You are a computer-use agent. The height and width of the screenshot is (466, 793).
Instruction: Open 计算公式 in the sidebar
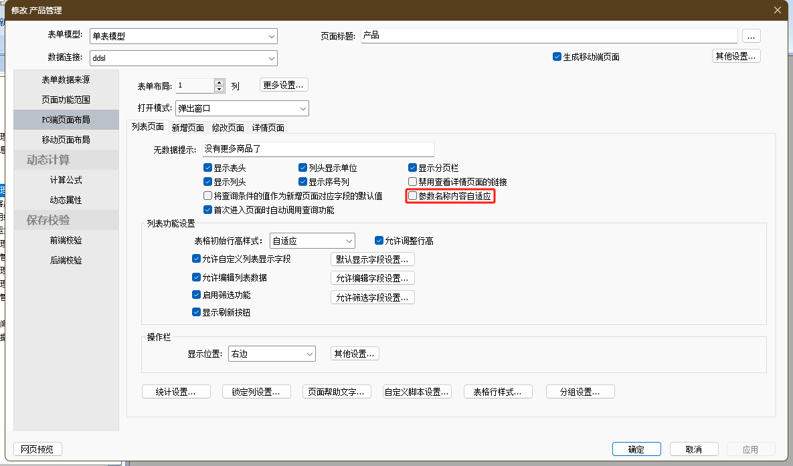click(x=66, y=180)
